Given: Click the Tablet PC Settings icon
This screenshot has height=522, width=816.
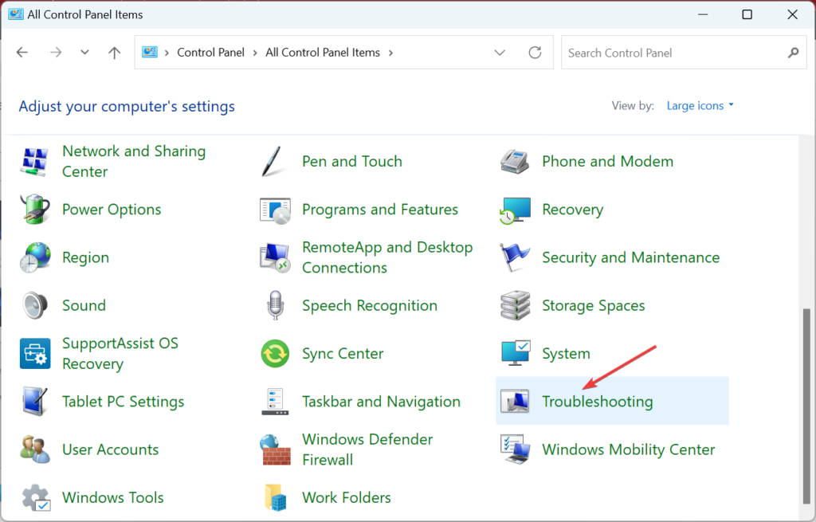Looking at the screenshot, I should coord(35,401).
